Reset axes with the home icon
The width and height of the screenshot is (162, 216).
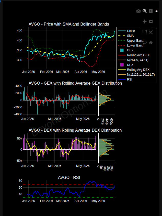coord(151,43)
